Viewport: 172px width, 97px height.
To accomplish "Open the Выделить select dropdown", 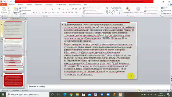I will tap(166, 13).
